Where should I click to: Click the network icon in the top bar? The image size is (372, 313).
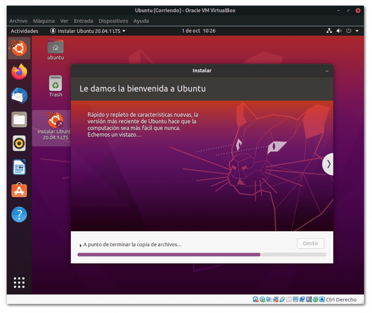[x=329, y=31]
